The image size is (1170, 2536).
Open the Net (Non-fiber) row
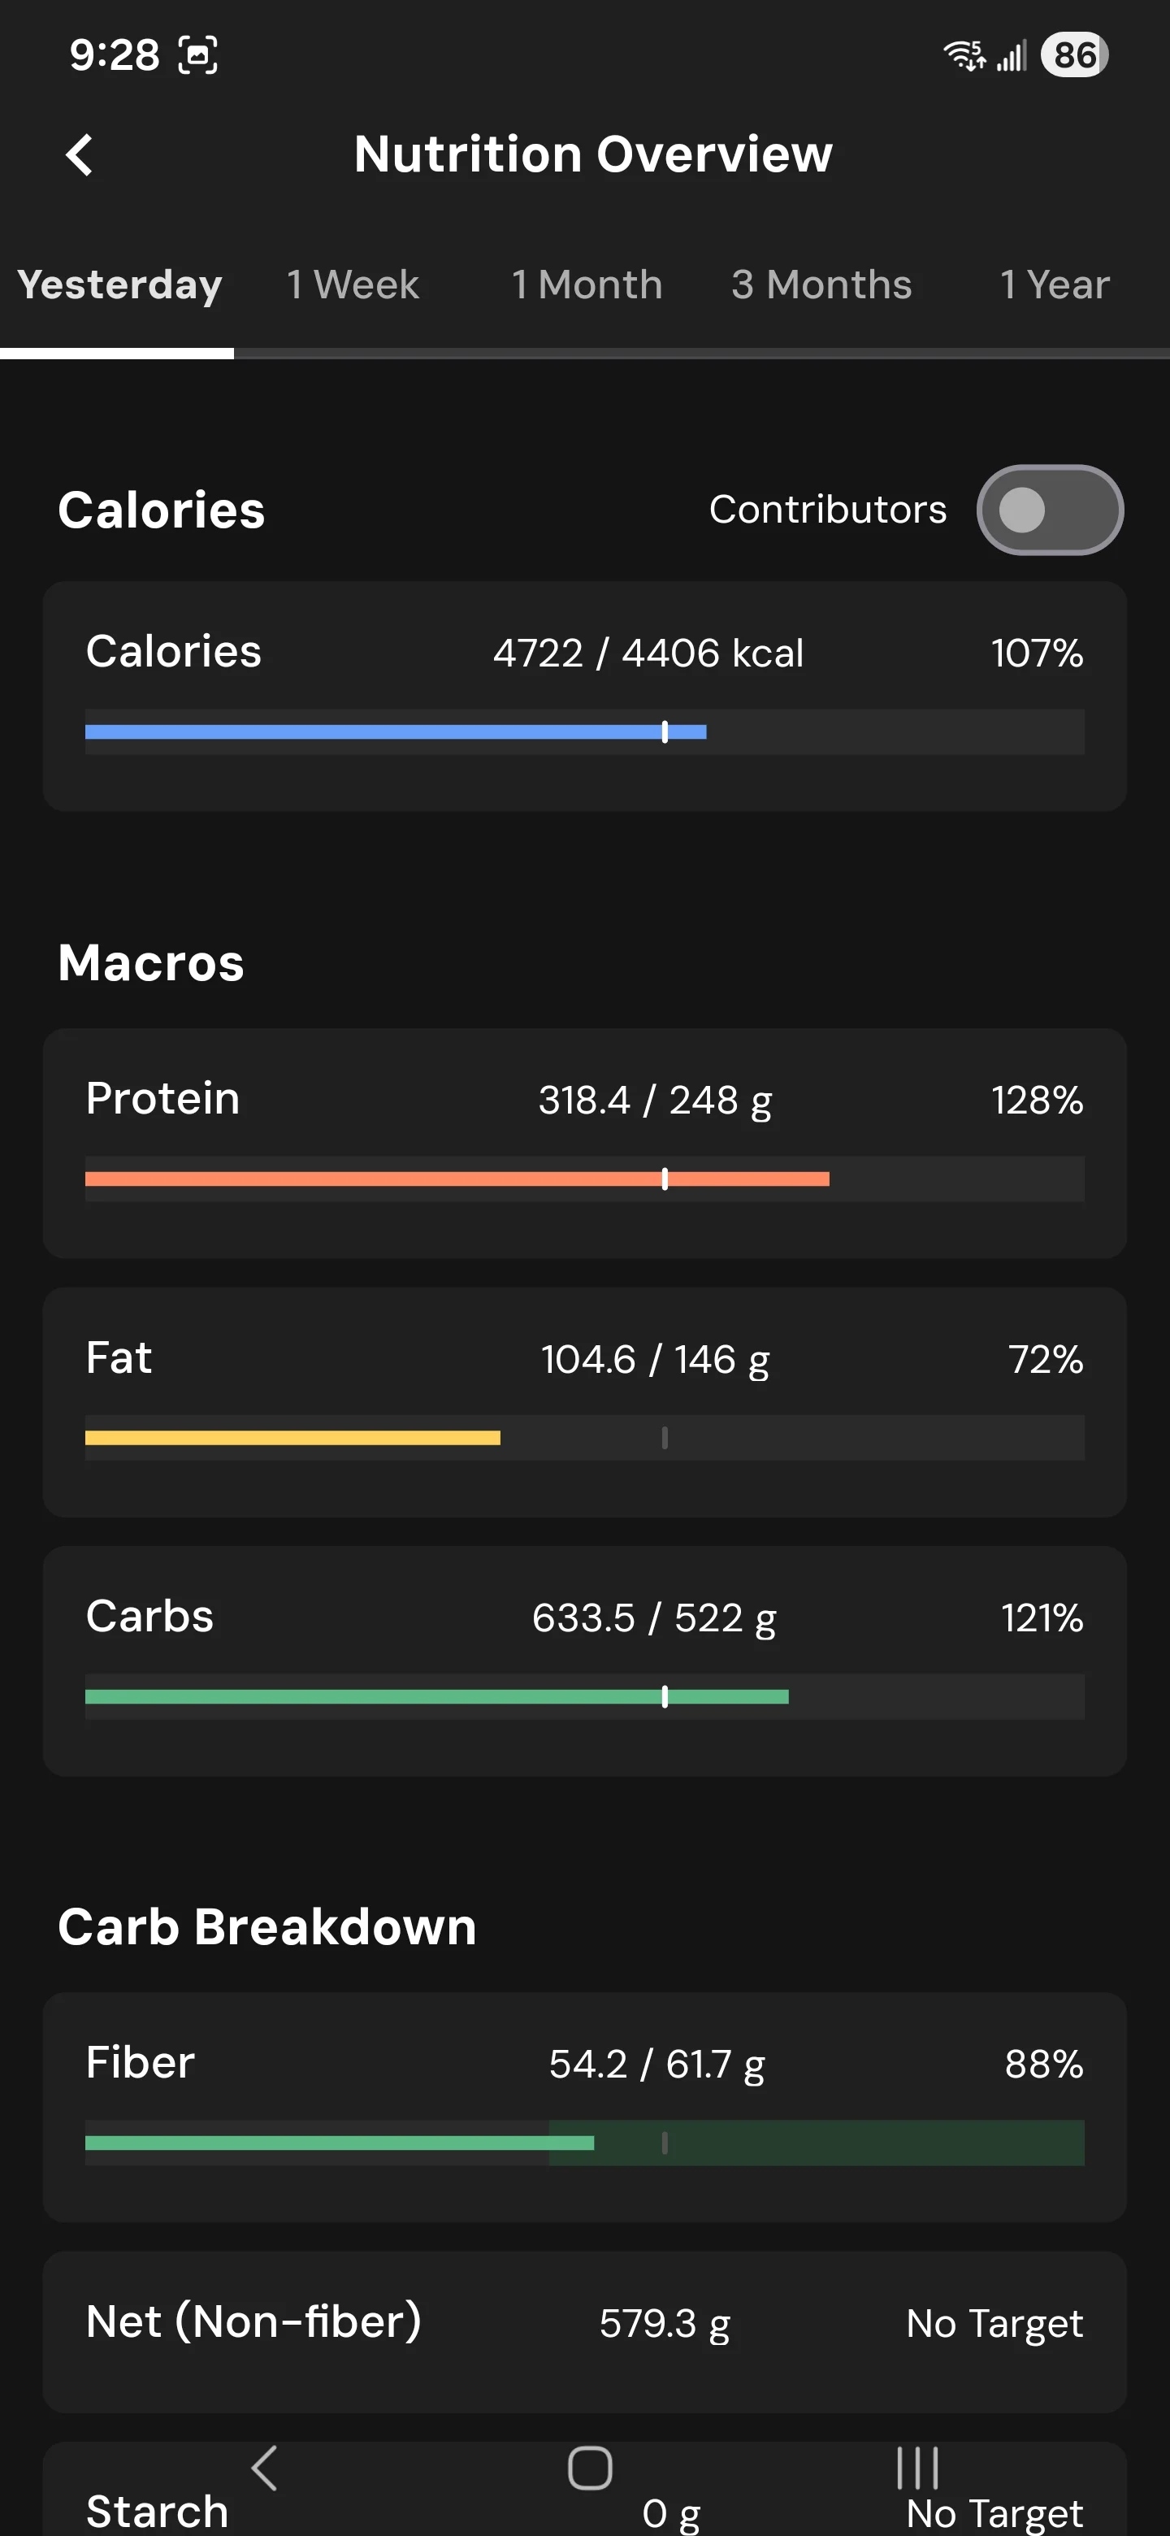point(584,2331)
